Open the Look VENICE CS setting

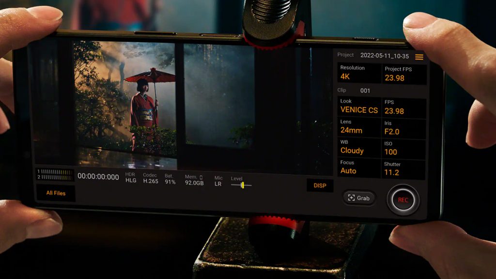pos(359,106)
